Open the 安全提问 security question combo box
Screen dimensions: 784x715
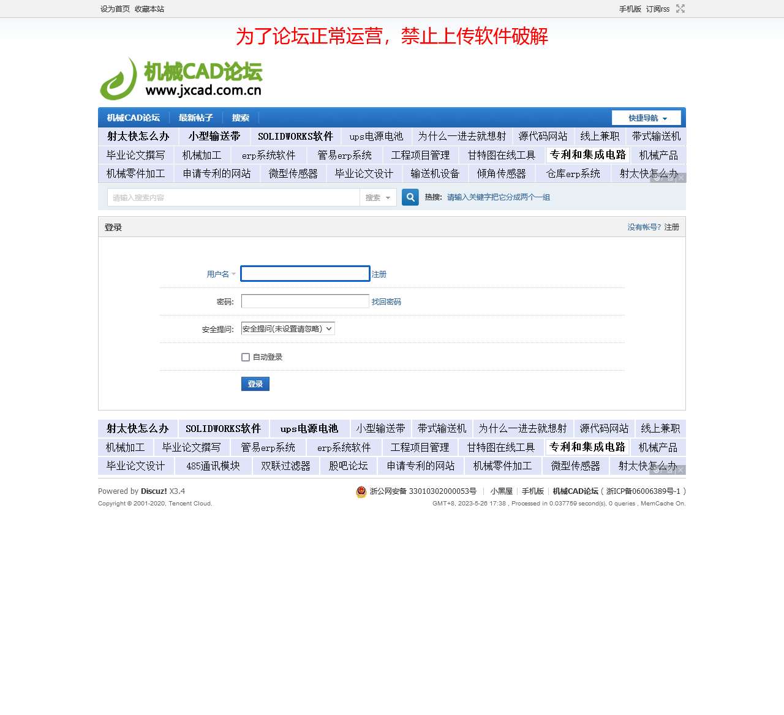287,328
